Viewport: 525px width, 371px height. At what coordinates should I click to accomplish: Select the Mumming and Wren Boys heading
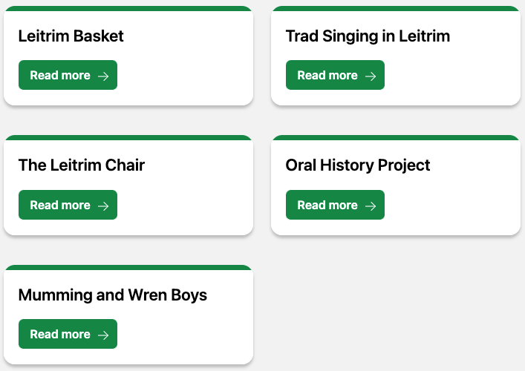coord(113,296)
